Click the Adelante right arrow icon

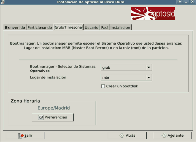click(164, 135)
